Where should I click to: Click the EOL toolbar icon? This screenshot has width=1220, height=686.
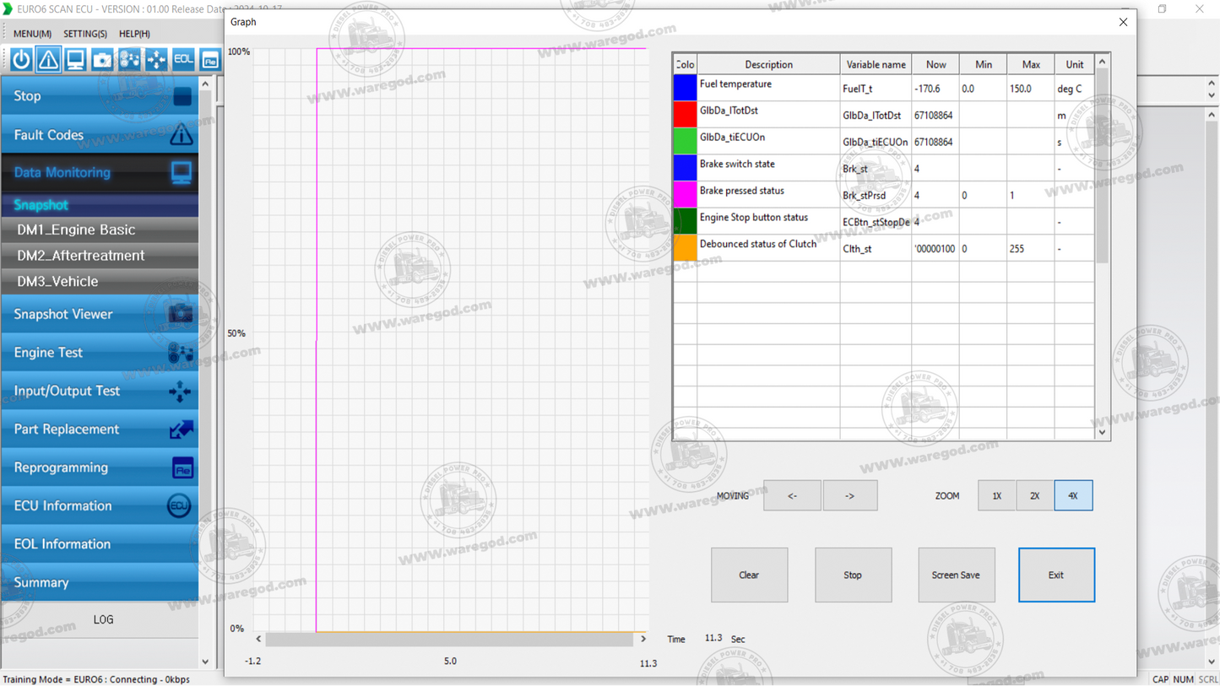click(183, 59)
